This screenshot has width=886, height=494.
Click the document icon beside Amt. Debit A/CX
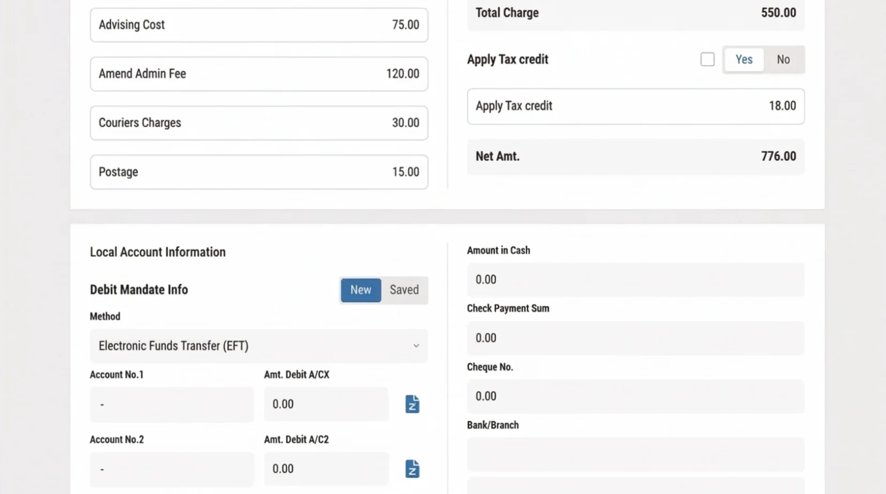[x=412, y=404]
